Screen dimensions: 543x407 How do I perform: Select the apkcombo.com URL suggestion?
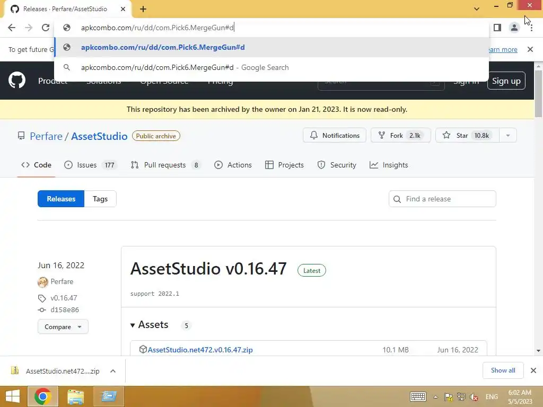[271, 47]
